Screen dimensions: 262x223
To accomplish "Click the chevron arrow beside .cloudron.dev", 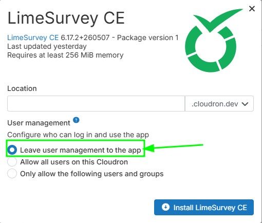I will pos(245,104).
